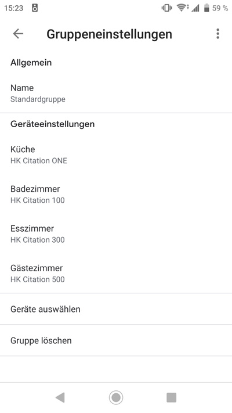Tap the Wi-Fi status icon
The width and height of the screenshot is (232, 413).
(183, 8)
